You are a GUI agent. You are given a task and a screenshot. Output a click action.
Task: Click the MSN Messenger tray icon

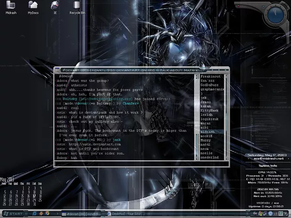261,213
